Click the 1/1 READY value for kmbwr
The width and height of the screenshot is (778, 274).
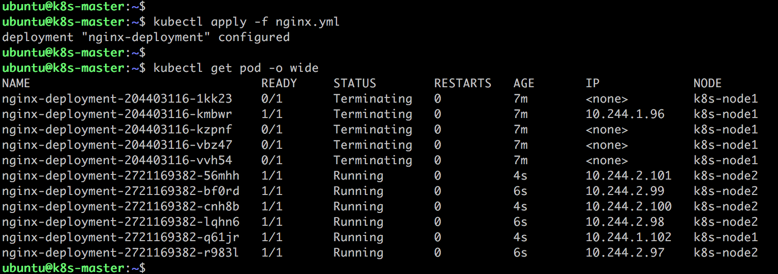[x=272, y=114]
